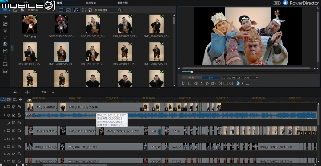Open the 50% preview zoom dropdown

[x=251, y=78]
